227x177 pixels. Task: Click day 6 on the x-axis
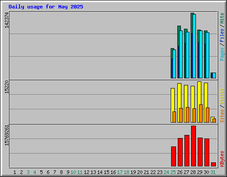pyautogui.click(x=48, y=172)
